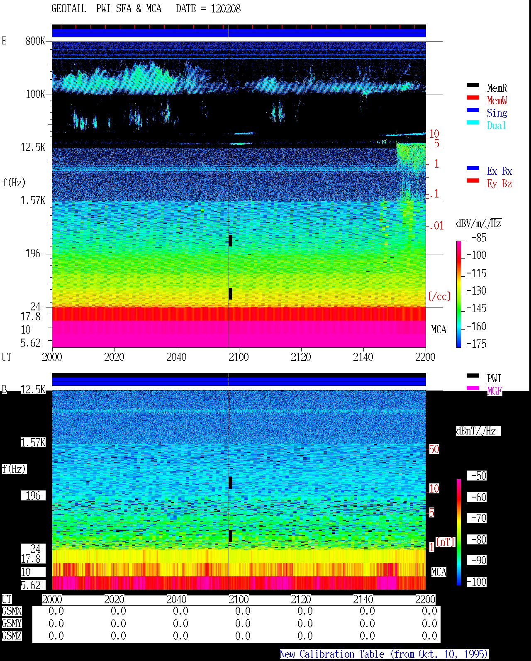Click the MemW legend label
The image size is (531, 661).
(497, 100)
